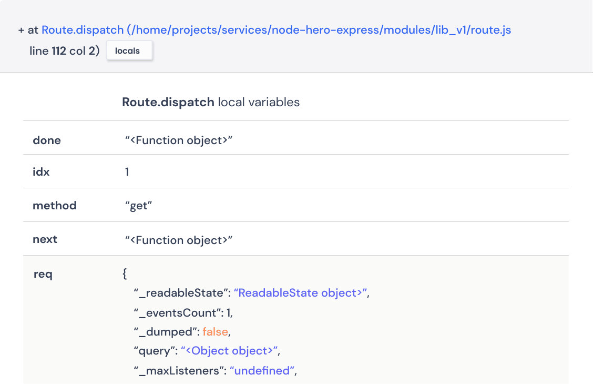Click next's Function object value
This screenshot has width=593, height=385.
[178, 240]
